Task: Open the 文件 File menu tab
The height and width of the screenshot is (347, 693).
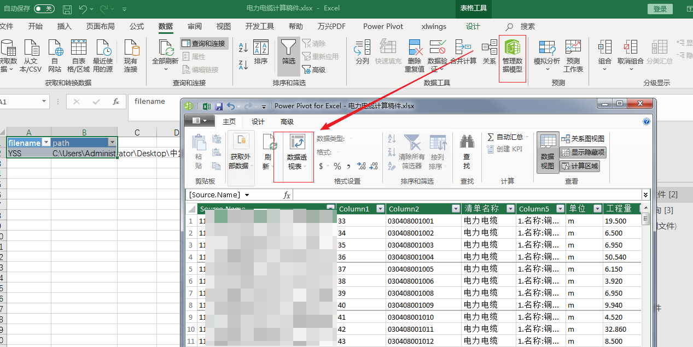Action: tap(6, 26)
